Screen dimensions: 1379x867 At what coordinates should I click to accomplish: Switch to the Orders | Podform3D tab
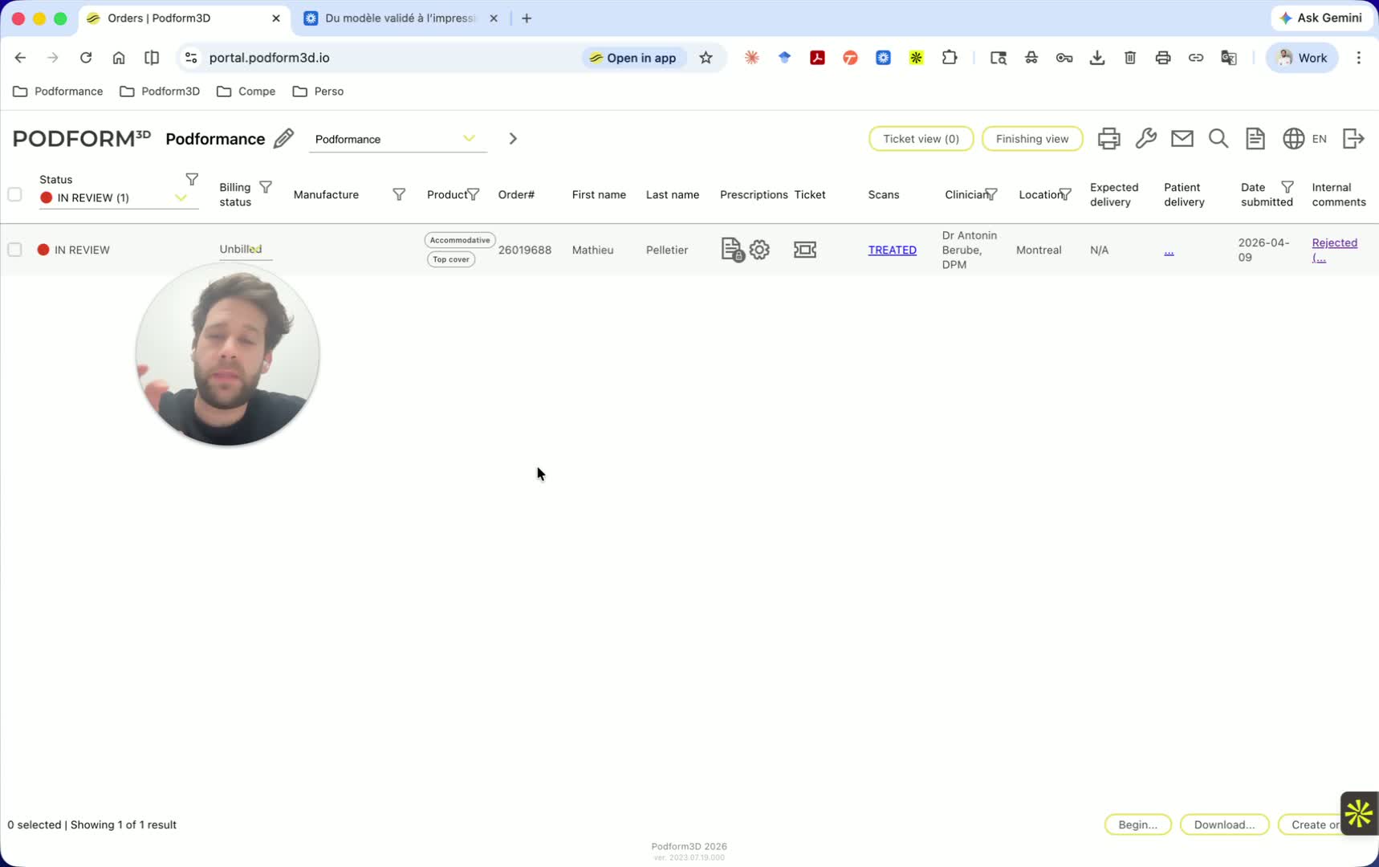[185, 18]
